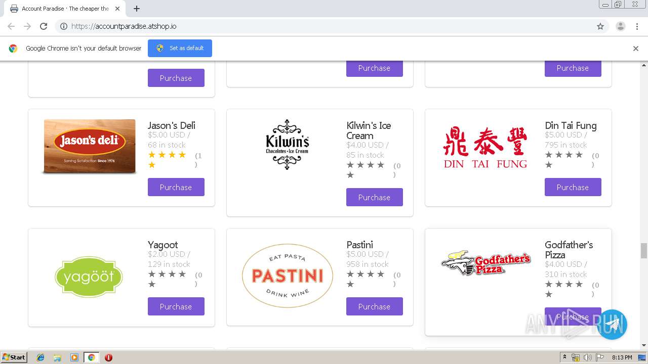Open the Jason's Deli product title
Image resolution: width=648 pixels, height=364 pixels.
point(172,125)
